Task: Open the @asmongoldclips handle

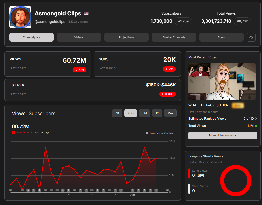Action: [50, 22]
